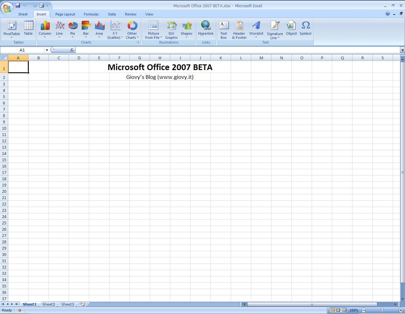The width and height of the screenshot is (405, 314).
Task: Click the Giovy's Blog text cell
Action: tap(160, 77)
